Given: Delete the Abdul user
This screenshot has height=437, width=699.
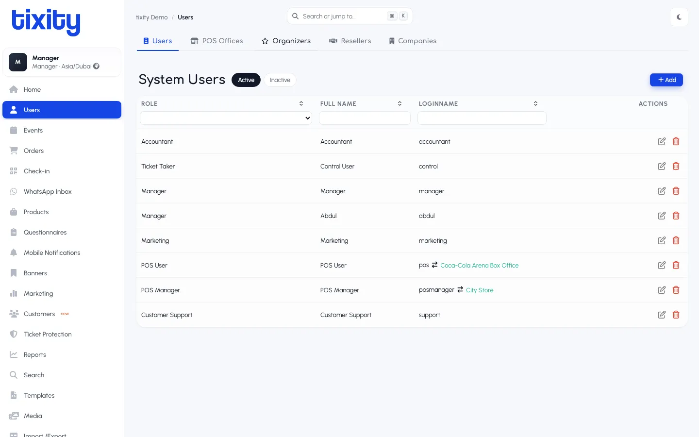Looking at the screenshot, I should tap(676, 216).
